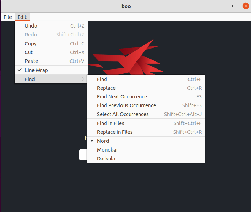This screenshot has width=251, height=212.
Task: Open Replace from the Find submenu
Action: [x=106, y=88]
